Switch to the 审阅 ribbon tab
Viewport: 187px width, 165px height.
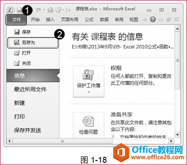[x=119, y=19]
